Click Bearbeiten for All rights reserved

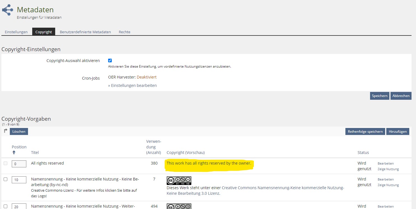(x=385, y=163)
